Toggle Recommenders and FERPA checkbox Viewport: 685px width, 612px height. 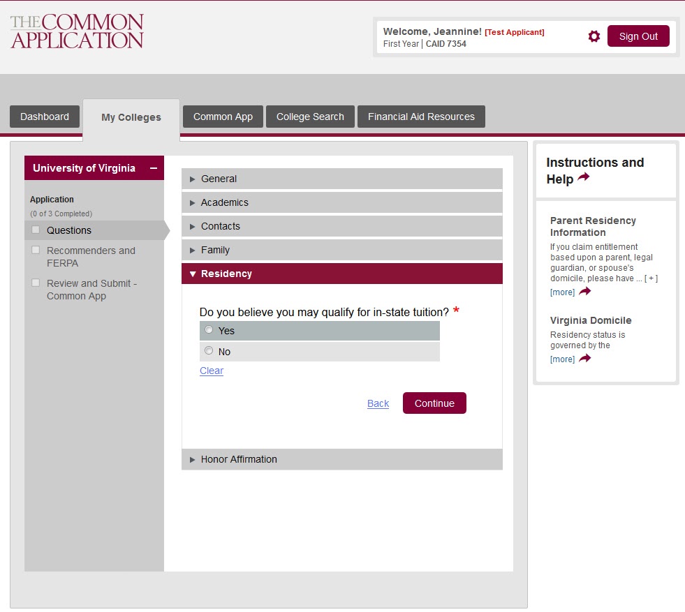pyautogui.click(x=36, y=250)
